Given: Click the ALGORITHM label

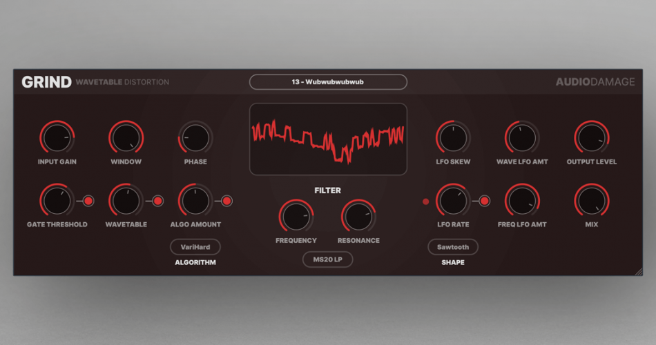Looking at the screenshot, I should click(x=195, y=262).
